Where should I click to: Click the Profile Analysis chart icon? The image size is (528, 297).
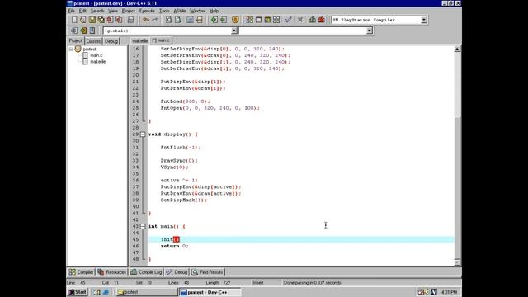pyautogui.click(x=312, y=20)
